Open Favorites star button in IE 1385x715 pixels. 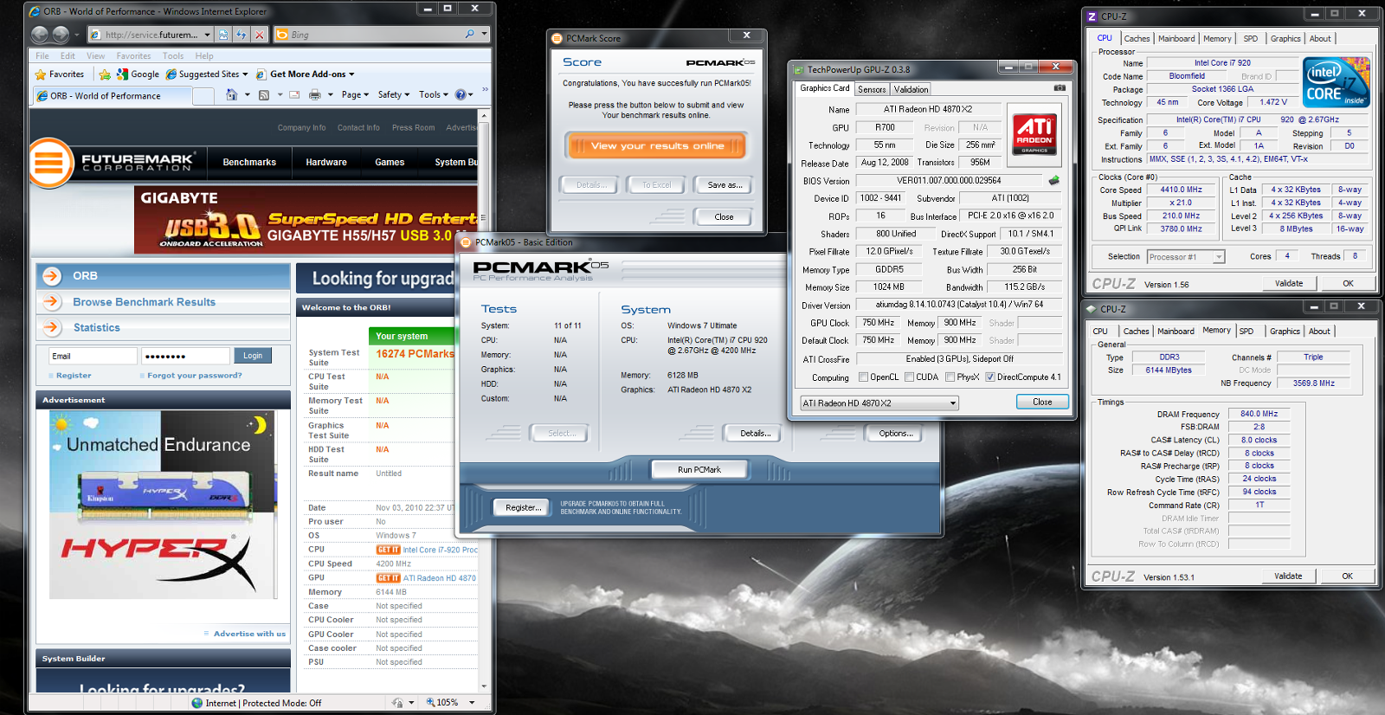pos(59,74)
